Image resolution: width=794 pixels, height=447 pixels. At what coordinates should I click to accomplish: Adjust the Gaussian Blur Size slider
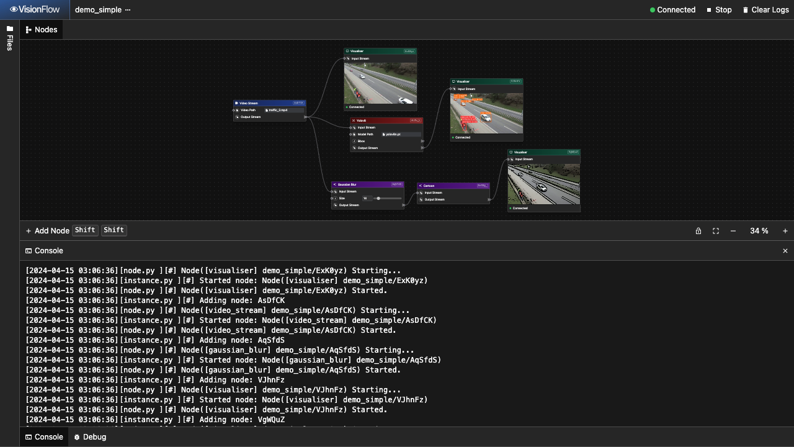tap(388, 198)
